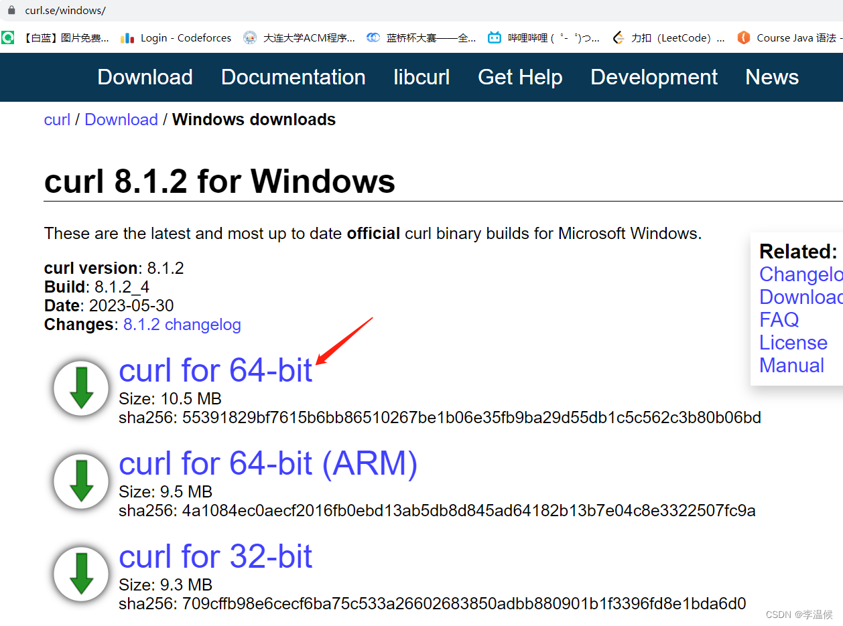Screen dimensions: 843x626
Task: Open License link in Related box
Action: pos(793,343)
